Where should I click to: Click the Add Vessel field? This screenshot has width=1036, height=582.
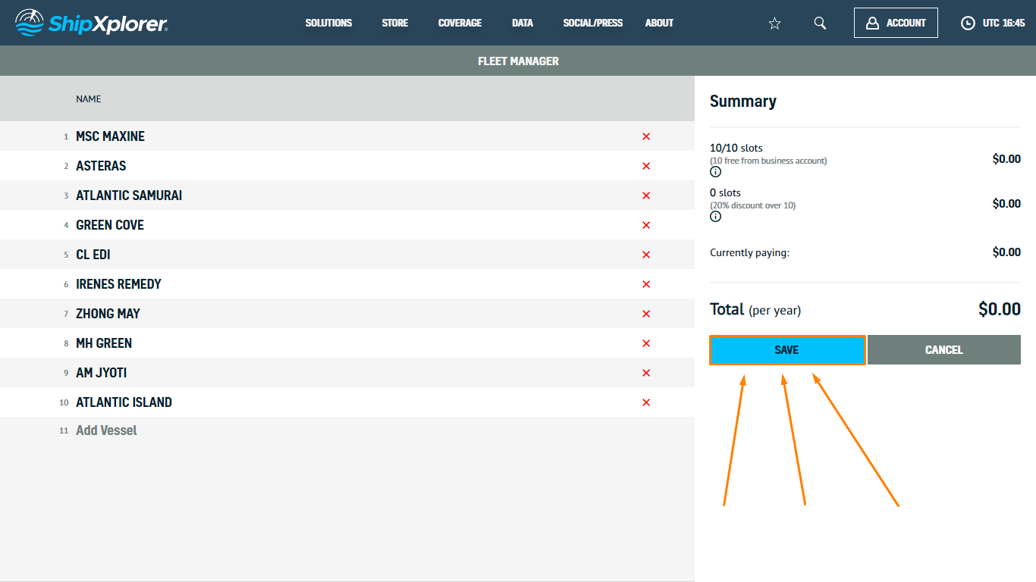[x=106, y=430]
